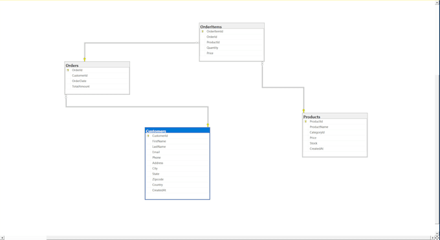Select CustomerId column in Orders table
Image resolution: width=440 pixels, height=240 pixels.
[97, 75]
